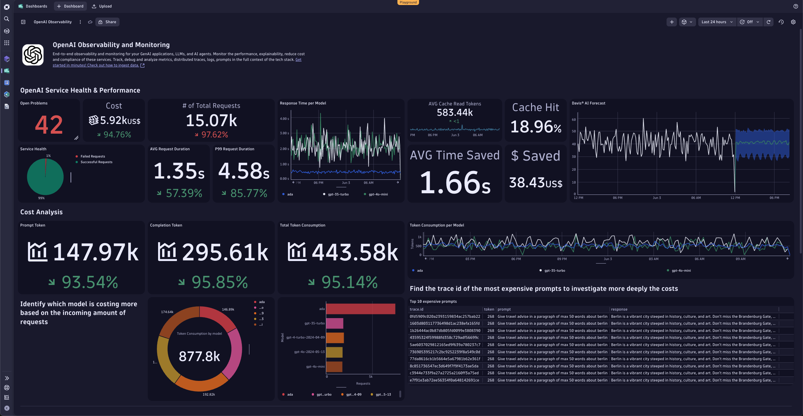The image size is (803, 416).
Task: Click the Upload tab
Action: [x=102, y=6]
